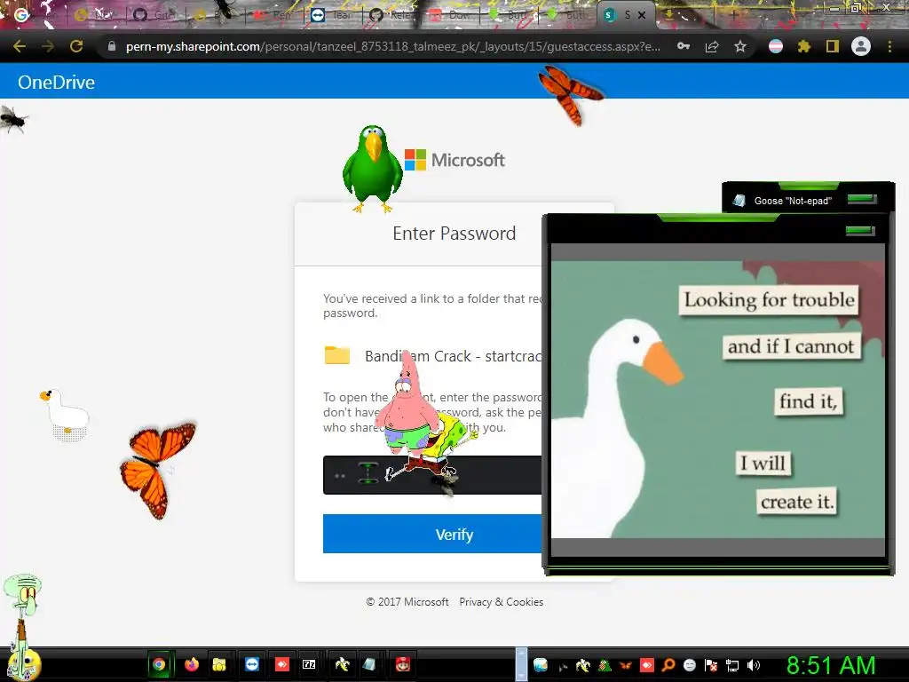
Task: Click the Verify button
Action: [432, 534]
